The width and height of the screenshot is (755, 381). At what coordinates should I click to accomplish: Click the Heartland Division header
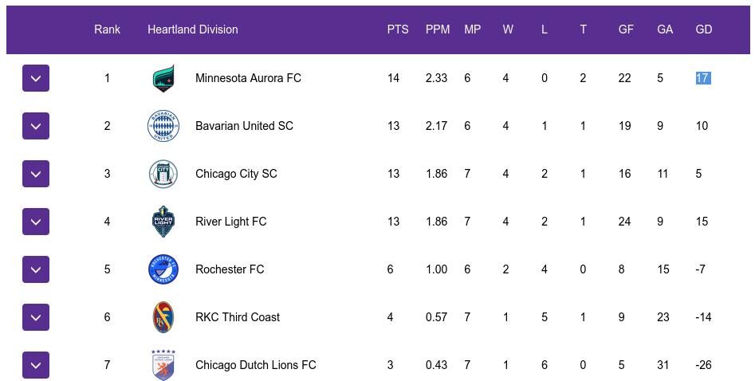click(192, 29)
